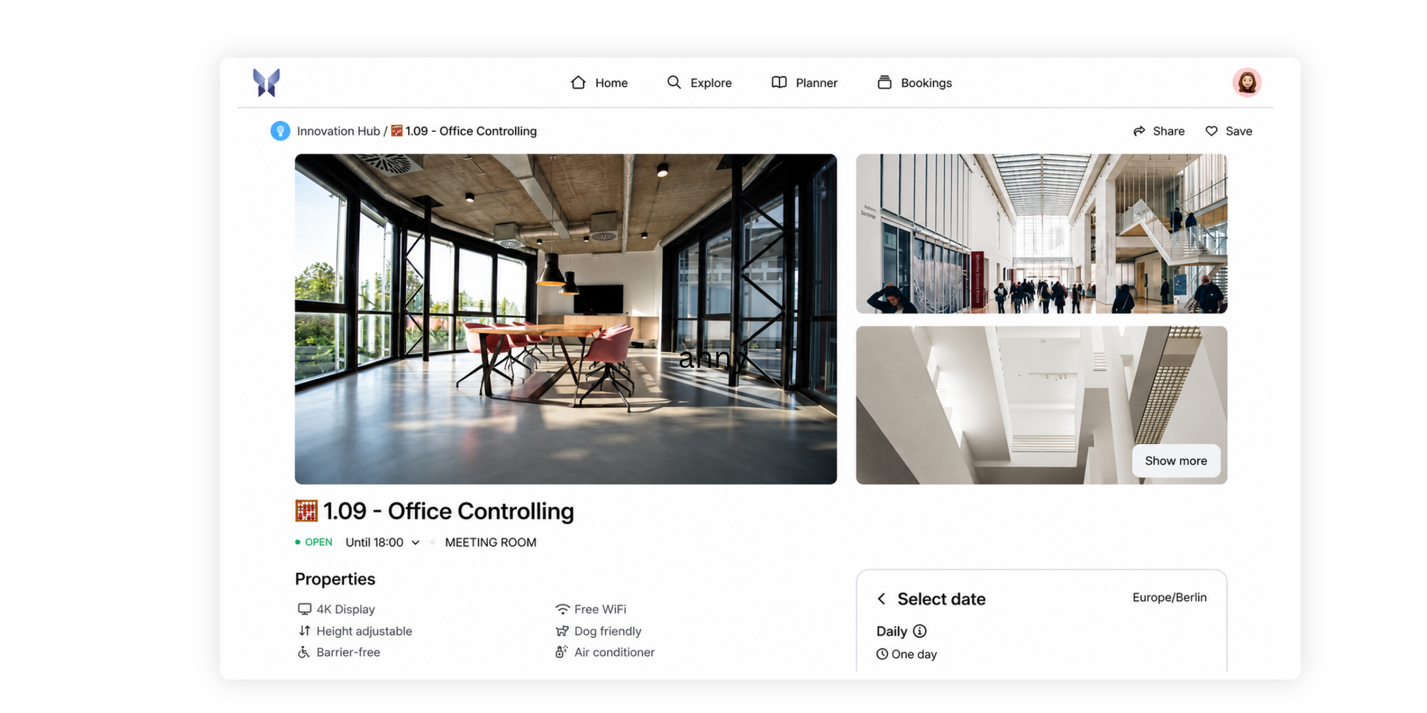Click the Europe/Berlin timezone label
Image resolution: width=1427 pixels, height=713 pixels.
click(1169, 597)
